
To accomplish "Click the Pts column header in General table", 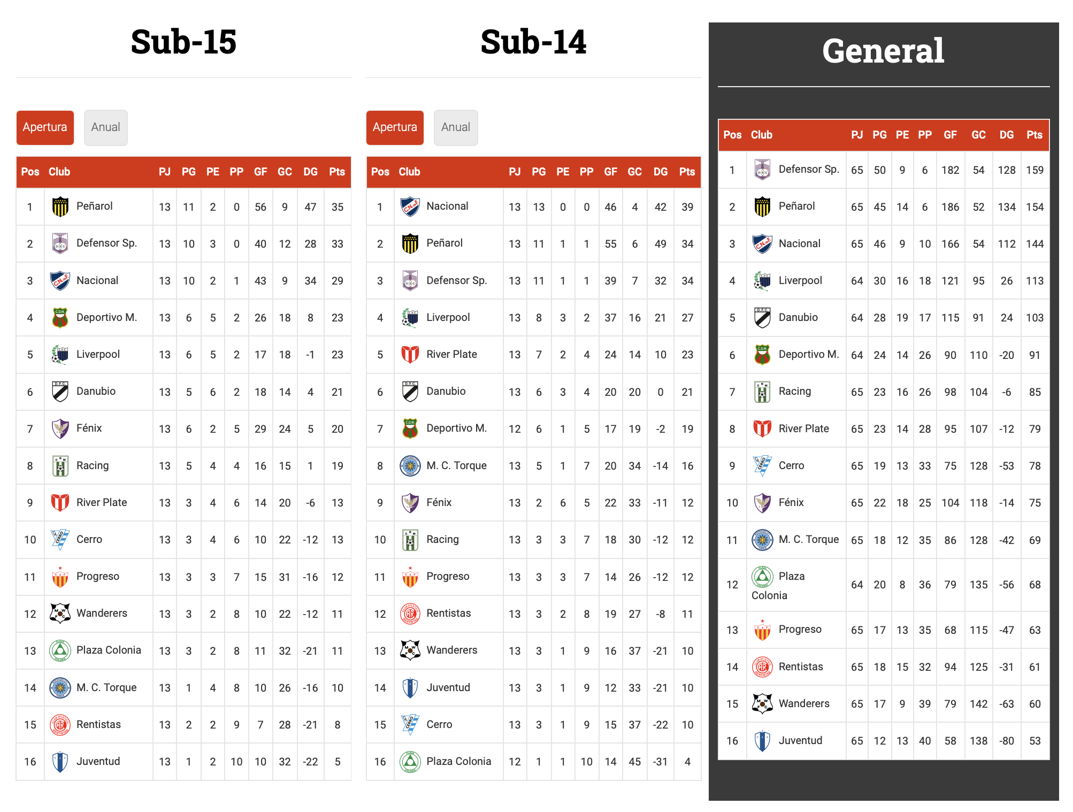I will tap(1034, 135).
